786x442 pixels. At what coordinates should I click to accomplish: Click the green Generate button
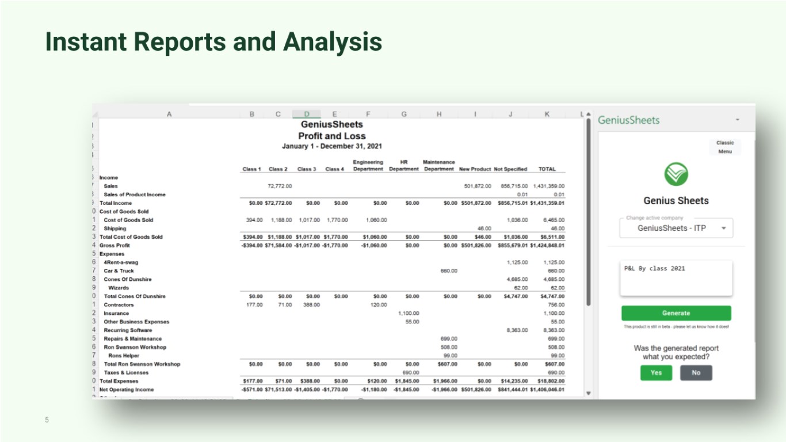coord(676,313)
